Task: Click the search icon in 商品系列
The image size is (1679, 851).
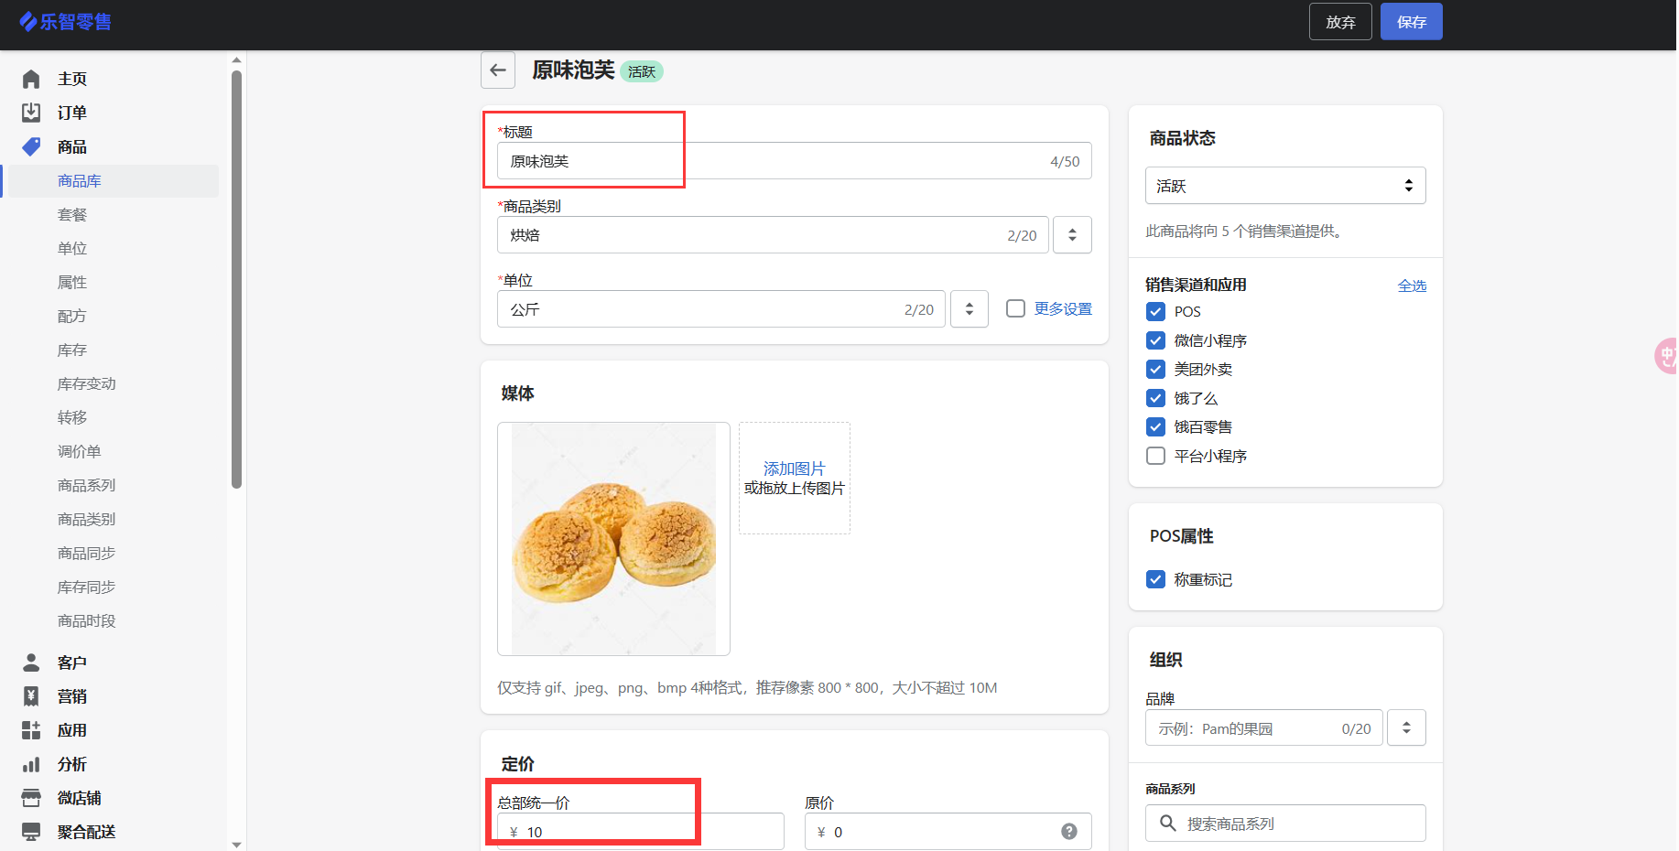Action: click(x=1168, y=824)
